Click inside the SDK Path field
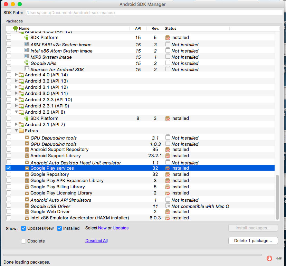This screenshot has width=286, height=266. coord(138,12)
